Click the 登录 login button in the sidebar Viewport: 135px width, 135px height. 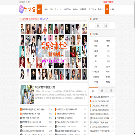tap(98, 25)
